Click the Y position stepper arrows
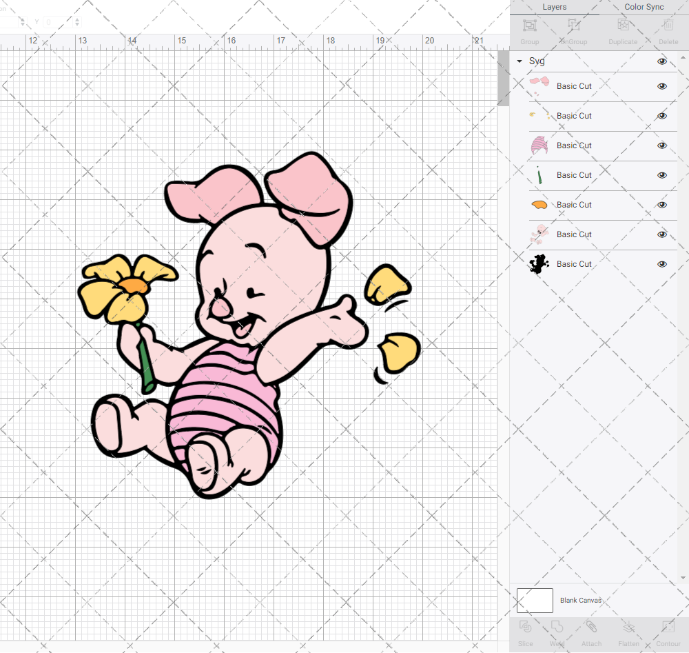 coord(77,21)
